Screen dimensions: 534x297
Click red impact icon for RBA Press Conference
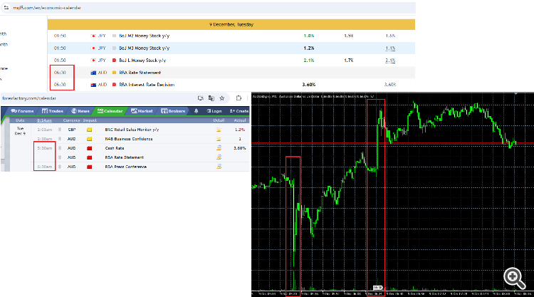pos(89,167)
